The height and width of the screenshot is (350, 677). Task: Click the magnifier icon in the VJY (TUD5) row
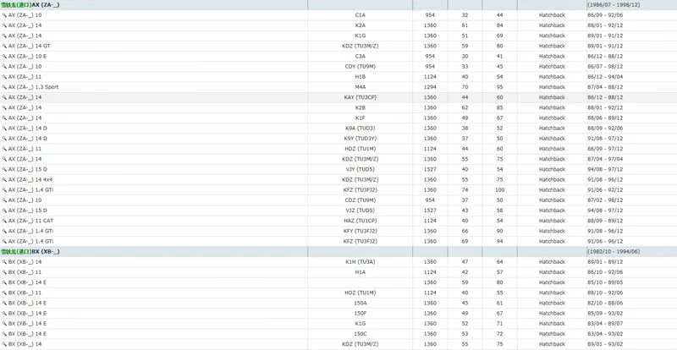pyautogui.click(x=4, y=169)
